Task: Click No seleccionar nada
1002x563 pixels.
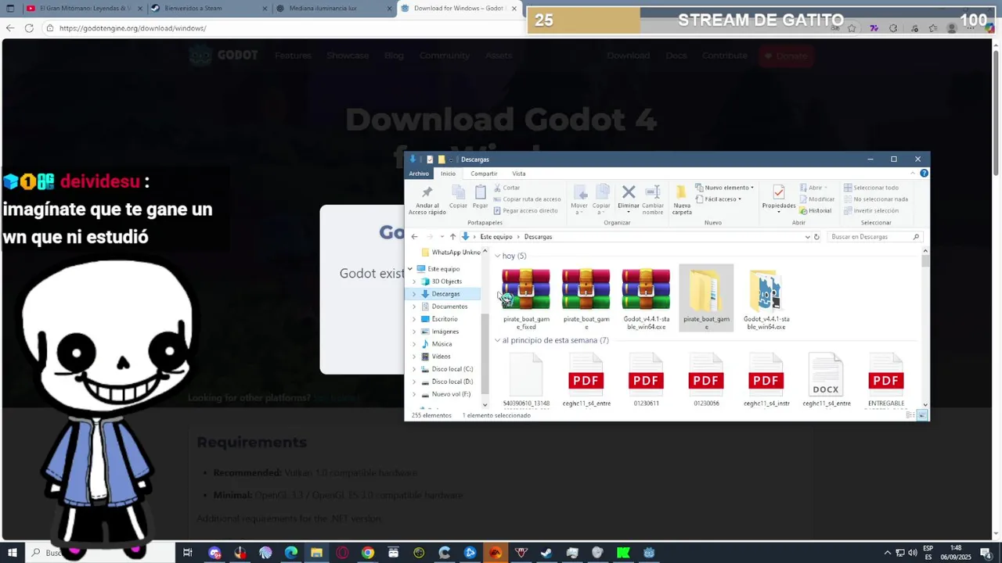Action: (875, 199)
